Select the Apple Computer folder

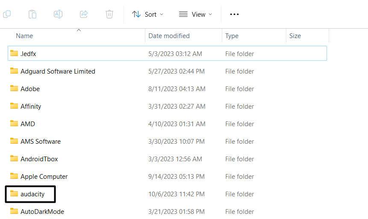(x=44, y=177)
